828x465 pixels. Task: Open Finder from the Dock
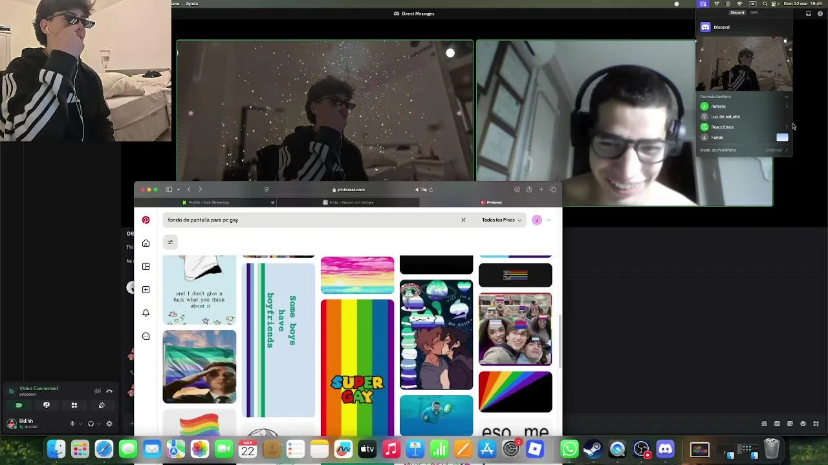click(x=56, y=448)
